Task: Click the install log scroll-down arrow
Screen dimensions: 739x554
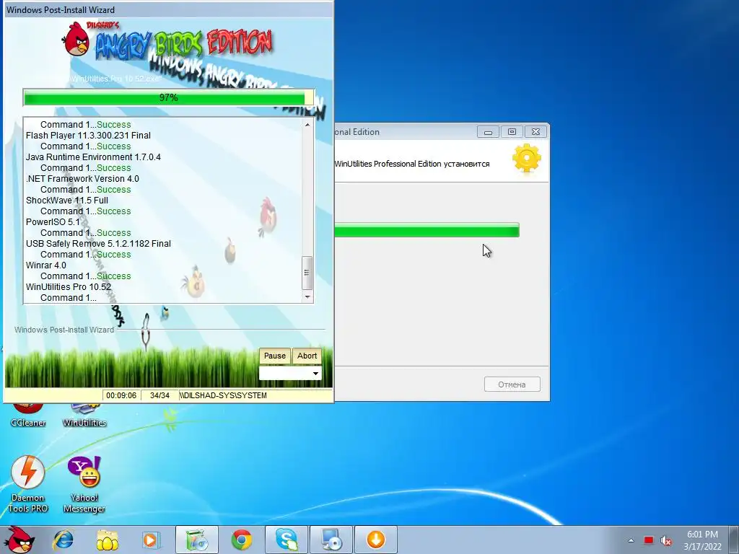Action: coord(307,296)
